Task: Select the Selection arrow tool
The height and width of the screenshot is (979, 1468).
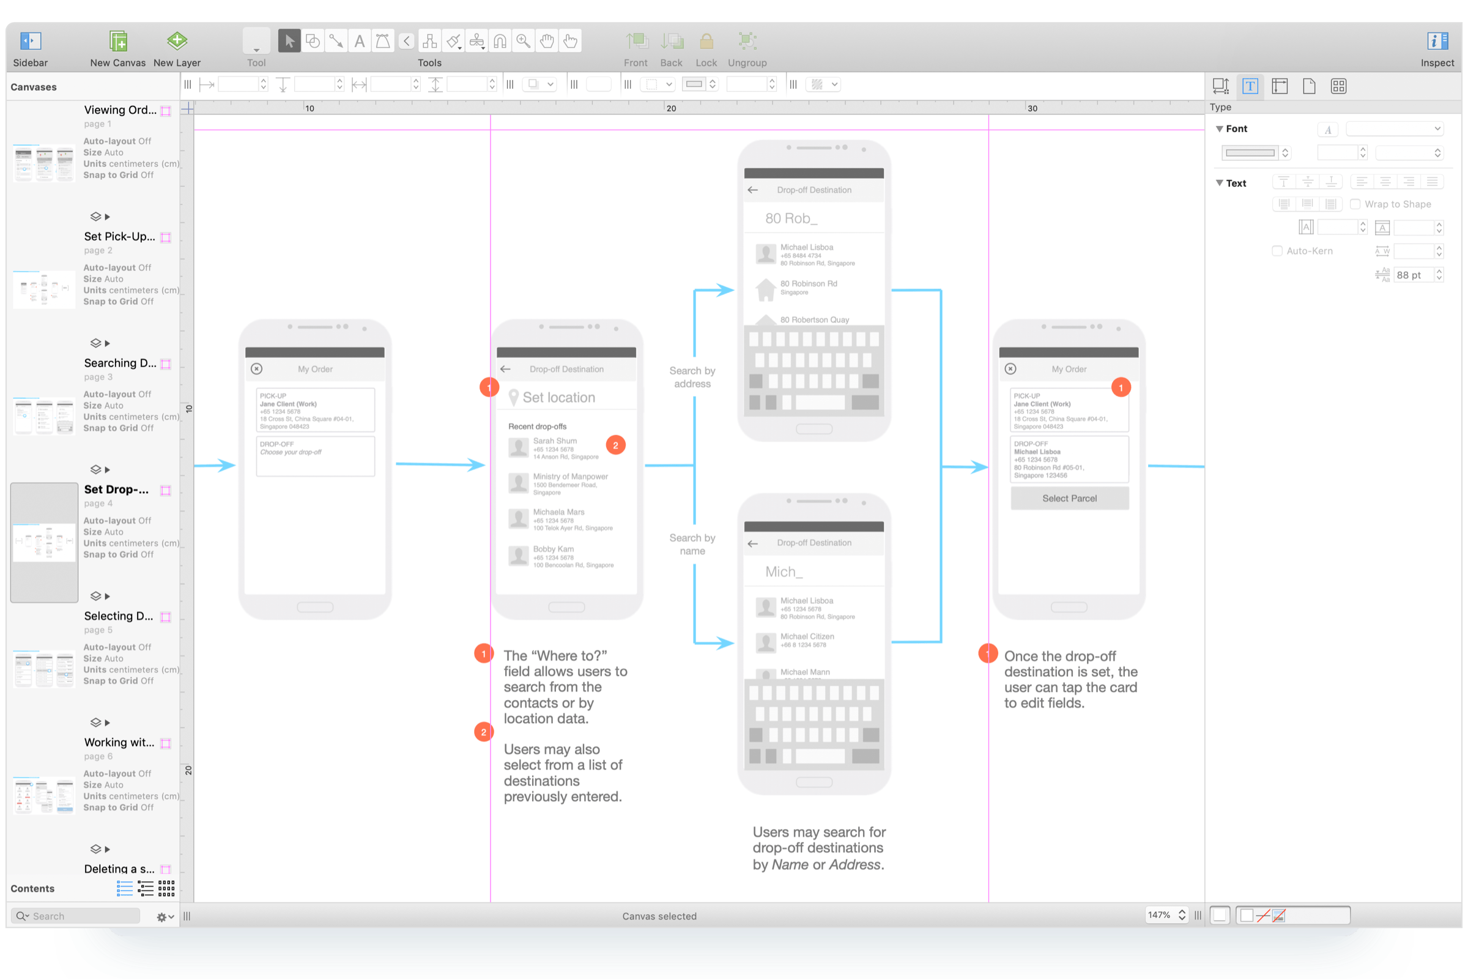Action: (x=289, y=41)
